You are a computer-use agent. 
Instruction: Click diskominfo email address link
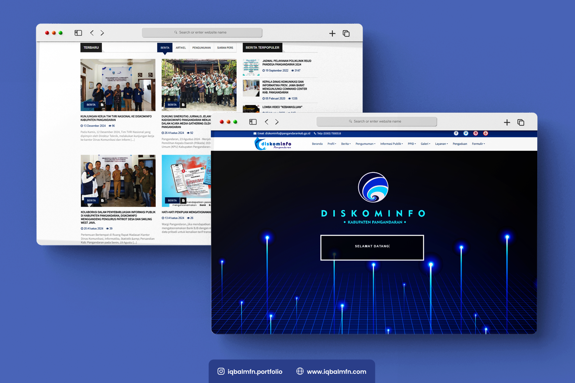click(x=287, y=133)
